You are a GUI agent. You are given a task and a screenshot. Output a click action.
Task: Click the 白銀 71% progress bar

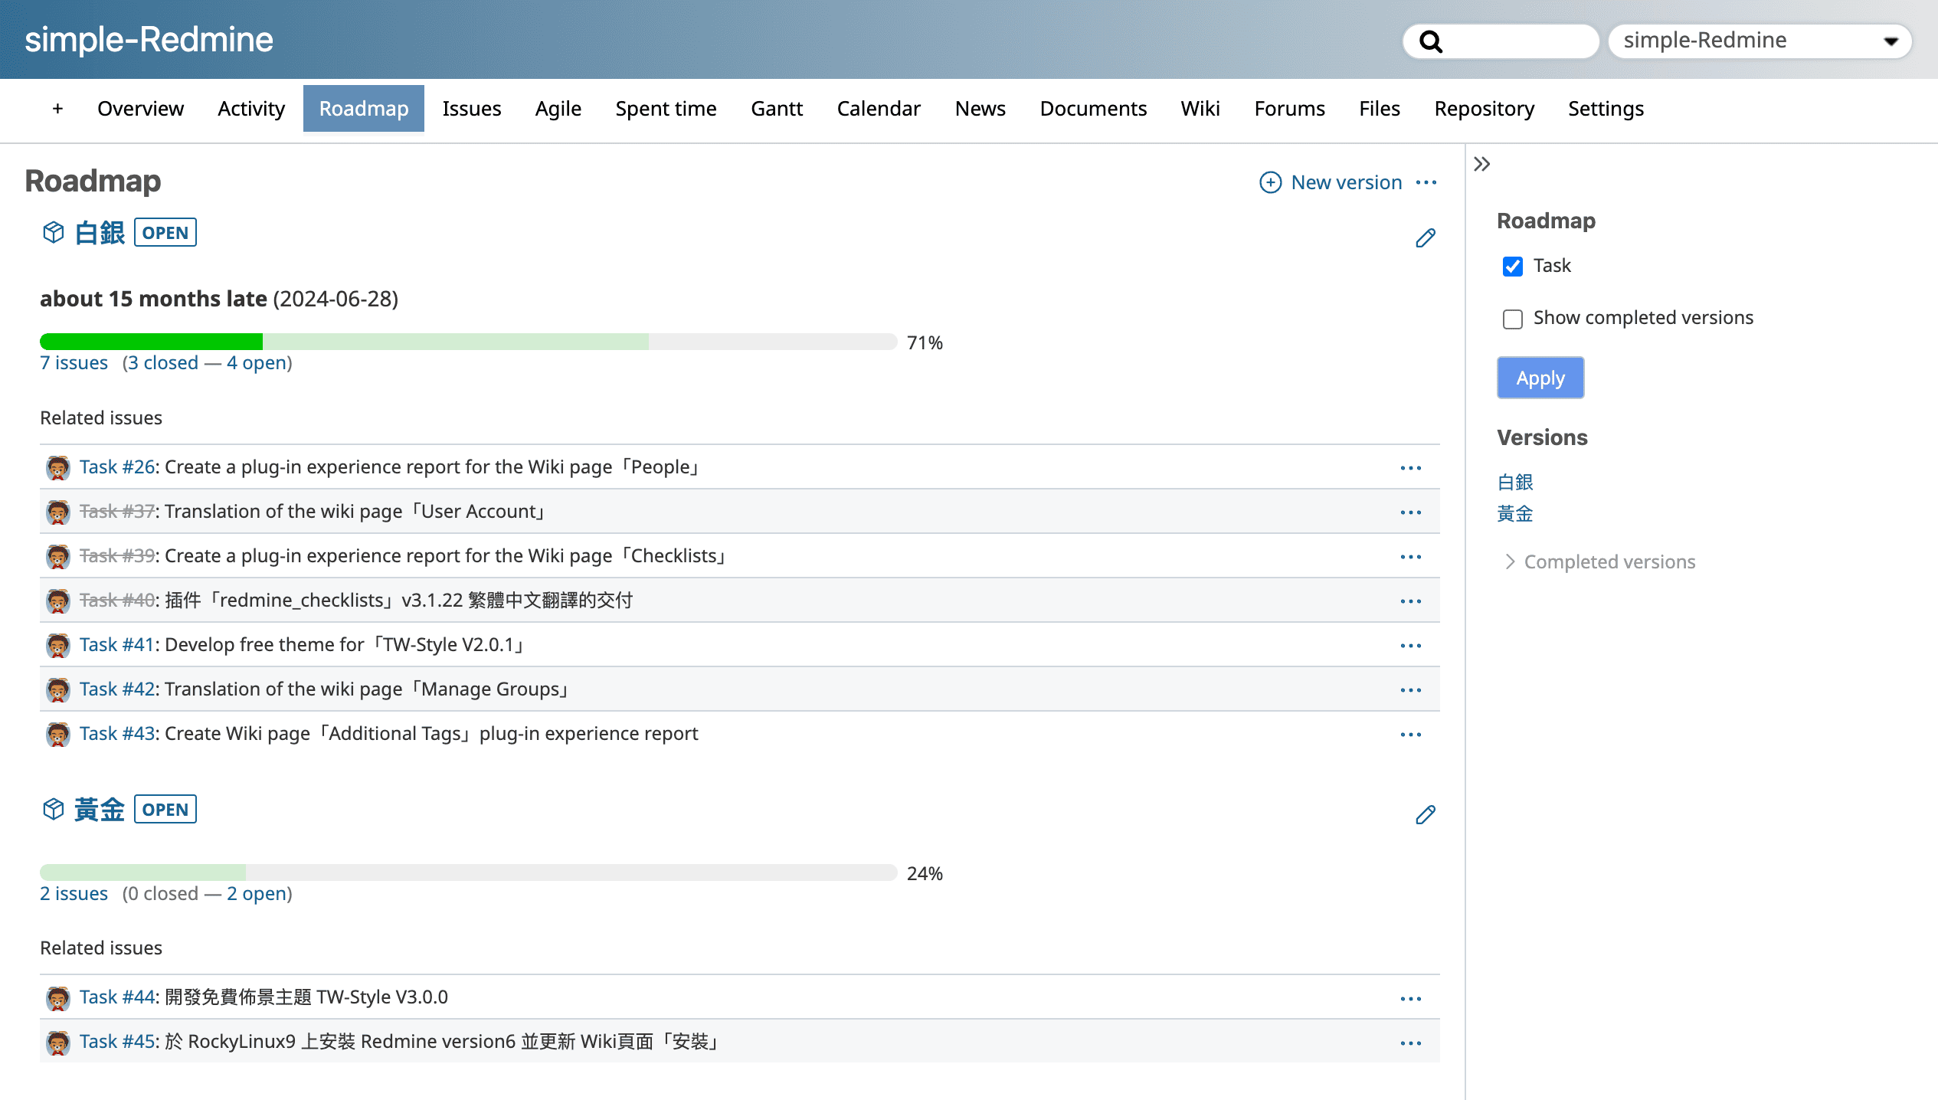pos(468,342)
